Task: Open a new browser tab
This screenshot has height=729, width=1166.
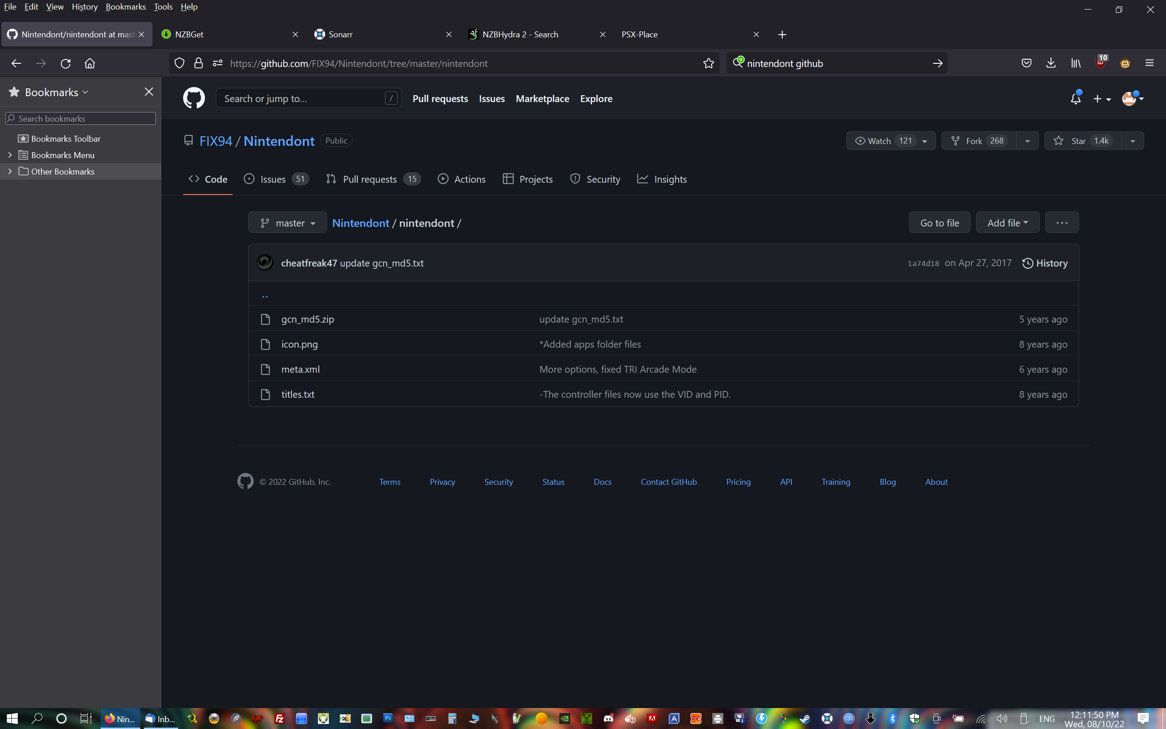Action: [x=782, y=34]
